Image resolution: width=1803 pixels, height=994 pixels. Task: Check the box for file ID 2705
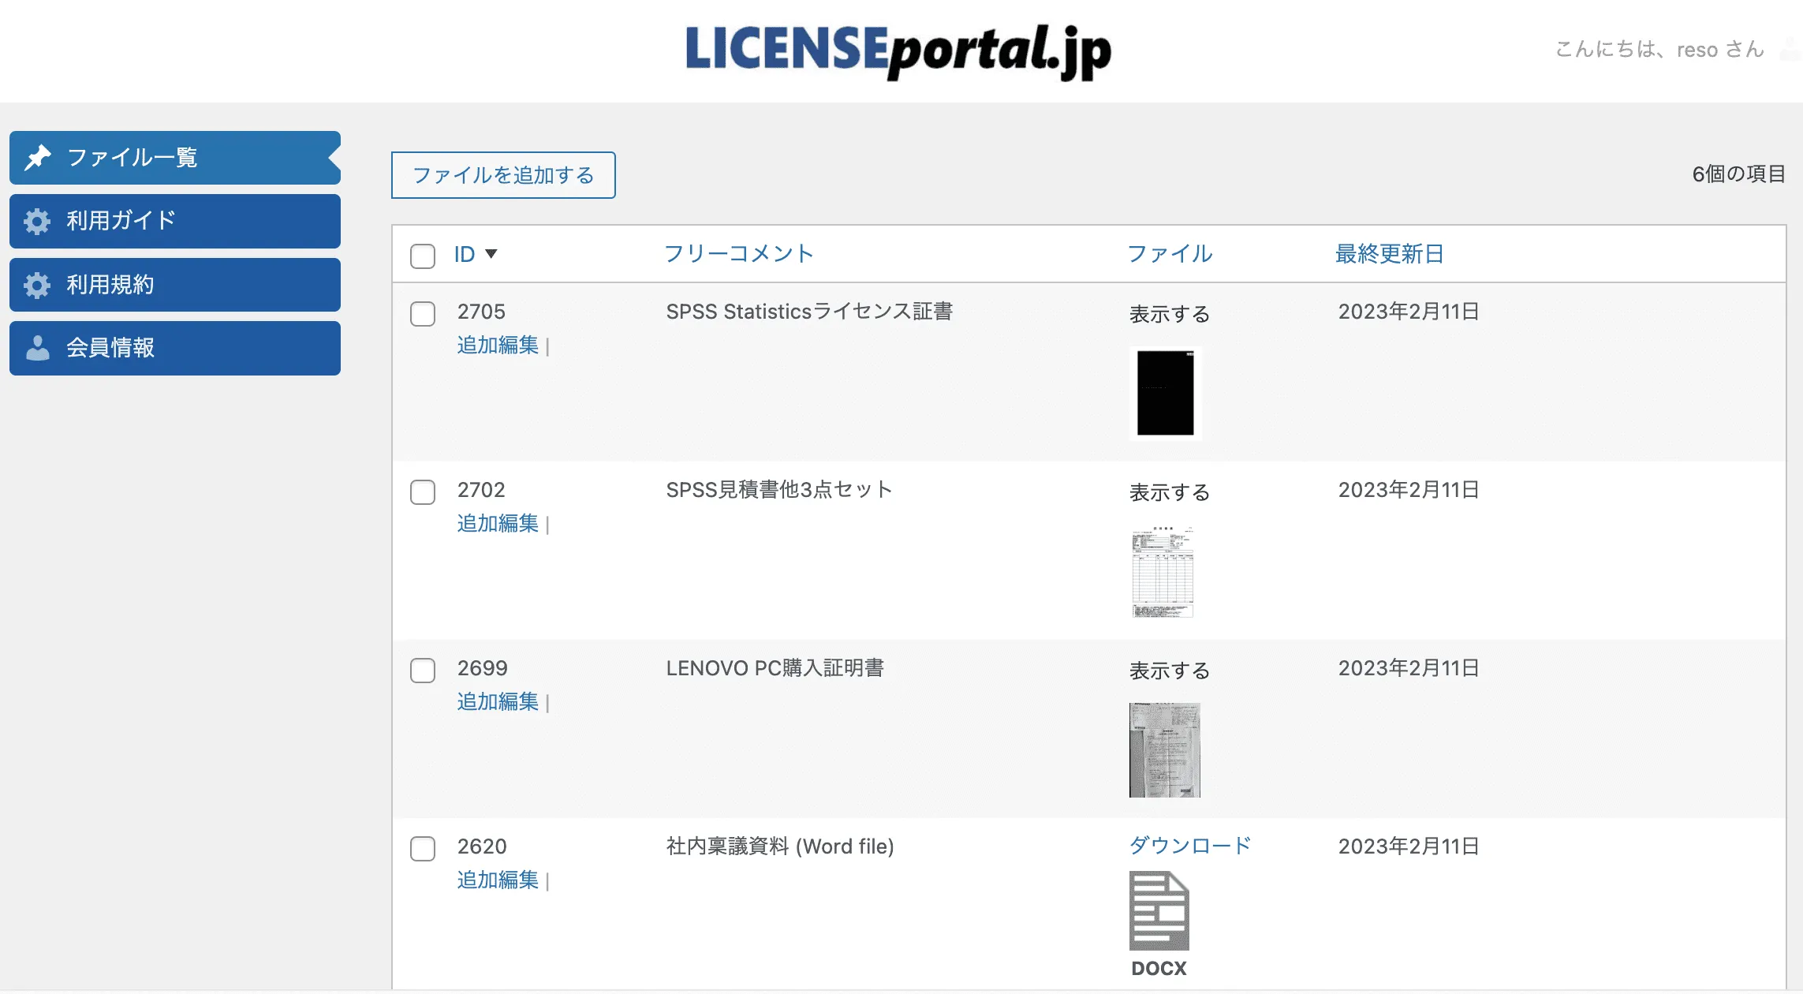click(x=423, y=314)
